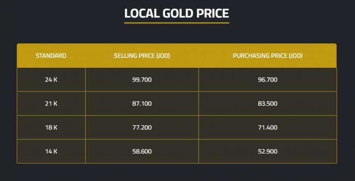The image size is (355, 181).
Task: Select the 21 K standard cell
Action: coord(51,104)
